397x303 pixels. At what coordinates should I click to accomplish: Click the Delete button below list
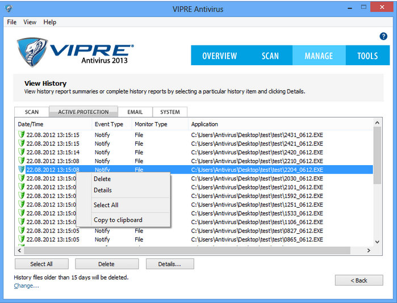pyautogui.click(x=107, y=264)
